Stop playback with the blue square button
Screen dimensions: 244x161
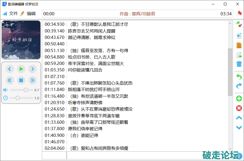21,80
